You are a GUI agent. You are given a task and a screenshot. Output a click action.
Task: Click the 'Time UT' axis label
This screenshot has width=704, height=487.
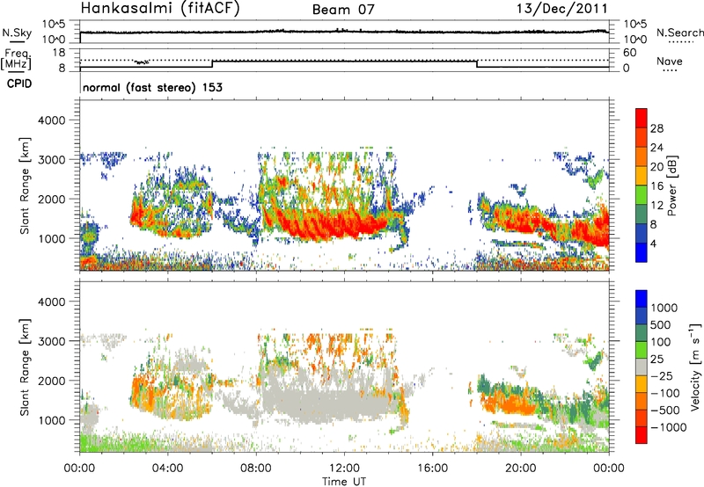click(x=344, y=481)
